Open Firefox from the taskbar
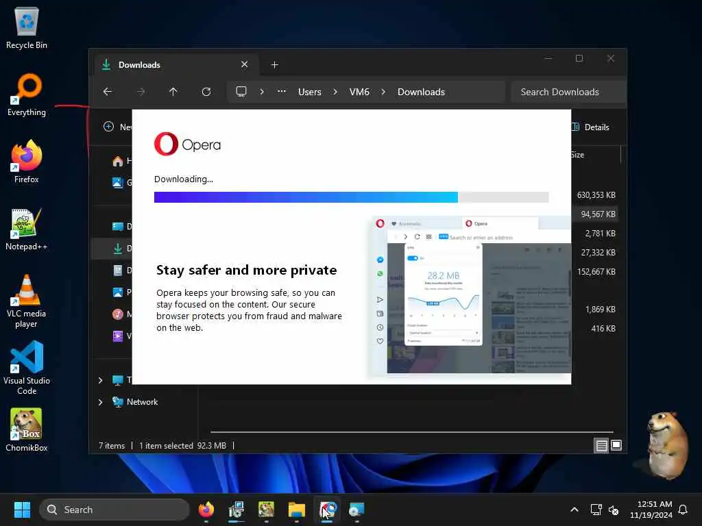Image resolution: width=702 pixels, height=526 pixels. pos(206,510)
